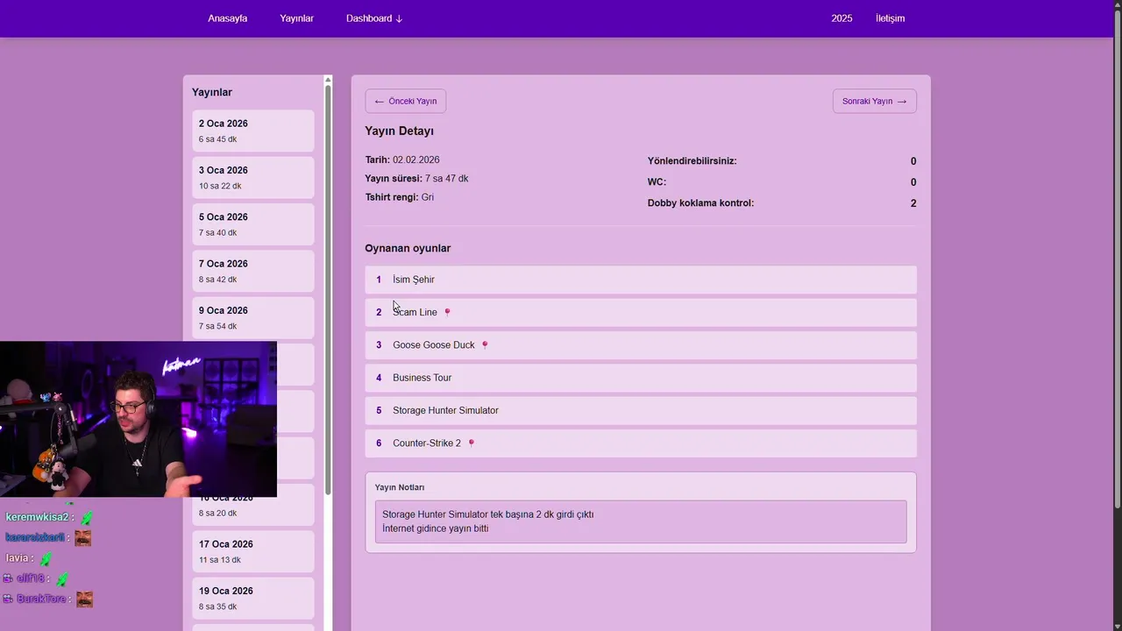Click the İsim Şehir game row
This screenshot has height=631, width=1122.
[641, 280]
